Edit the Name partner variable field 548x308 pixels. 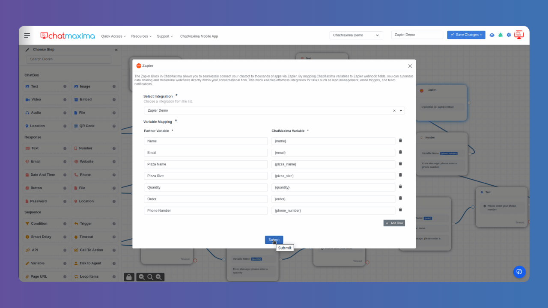click(x=206, y=141)
